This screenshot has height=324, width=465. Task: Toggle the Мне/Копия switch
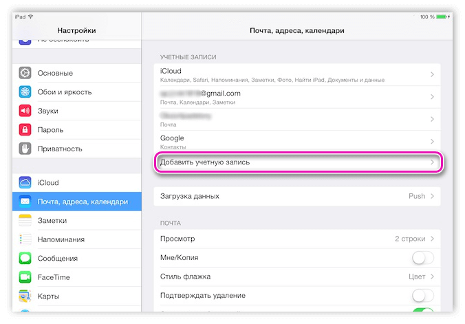click(422, 258)
